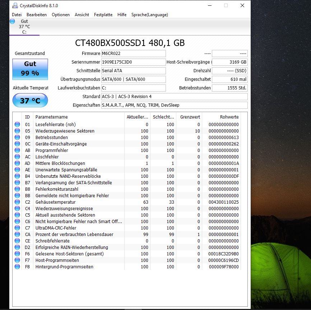Click the Rohwerte column header
The image size is (311, 310).
pyautogui.click(x=221, y=117)
